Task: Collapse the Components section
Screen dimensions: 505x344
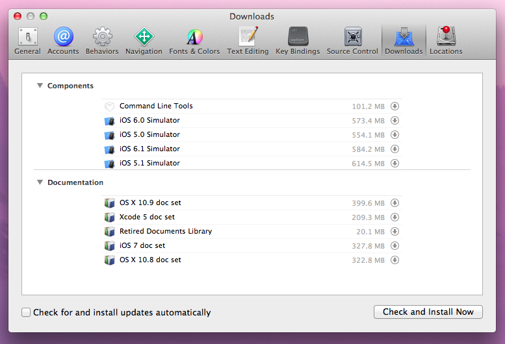Action: pos(40,86)
